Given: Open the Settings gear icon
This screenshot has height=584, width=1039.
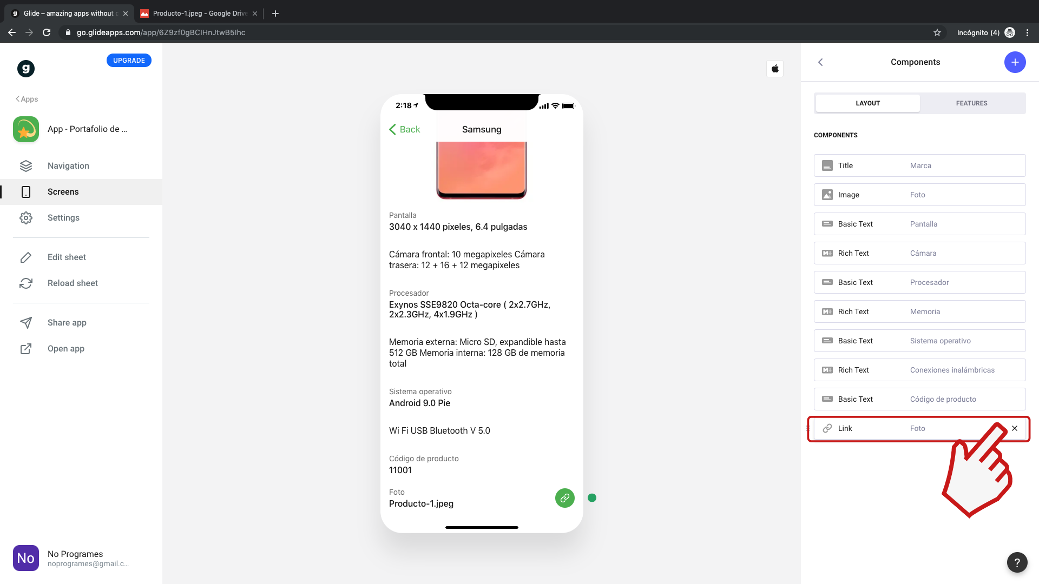Looking at the screenshot, I should [26, 218].
